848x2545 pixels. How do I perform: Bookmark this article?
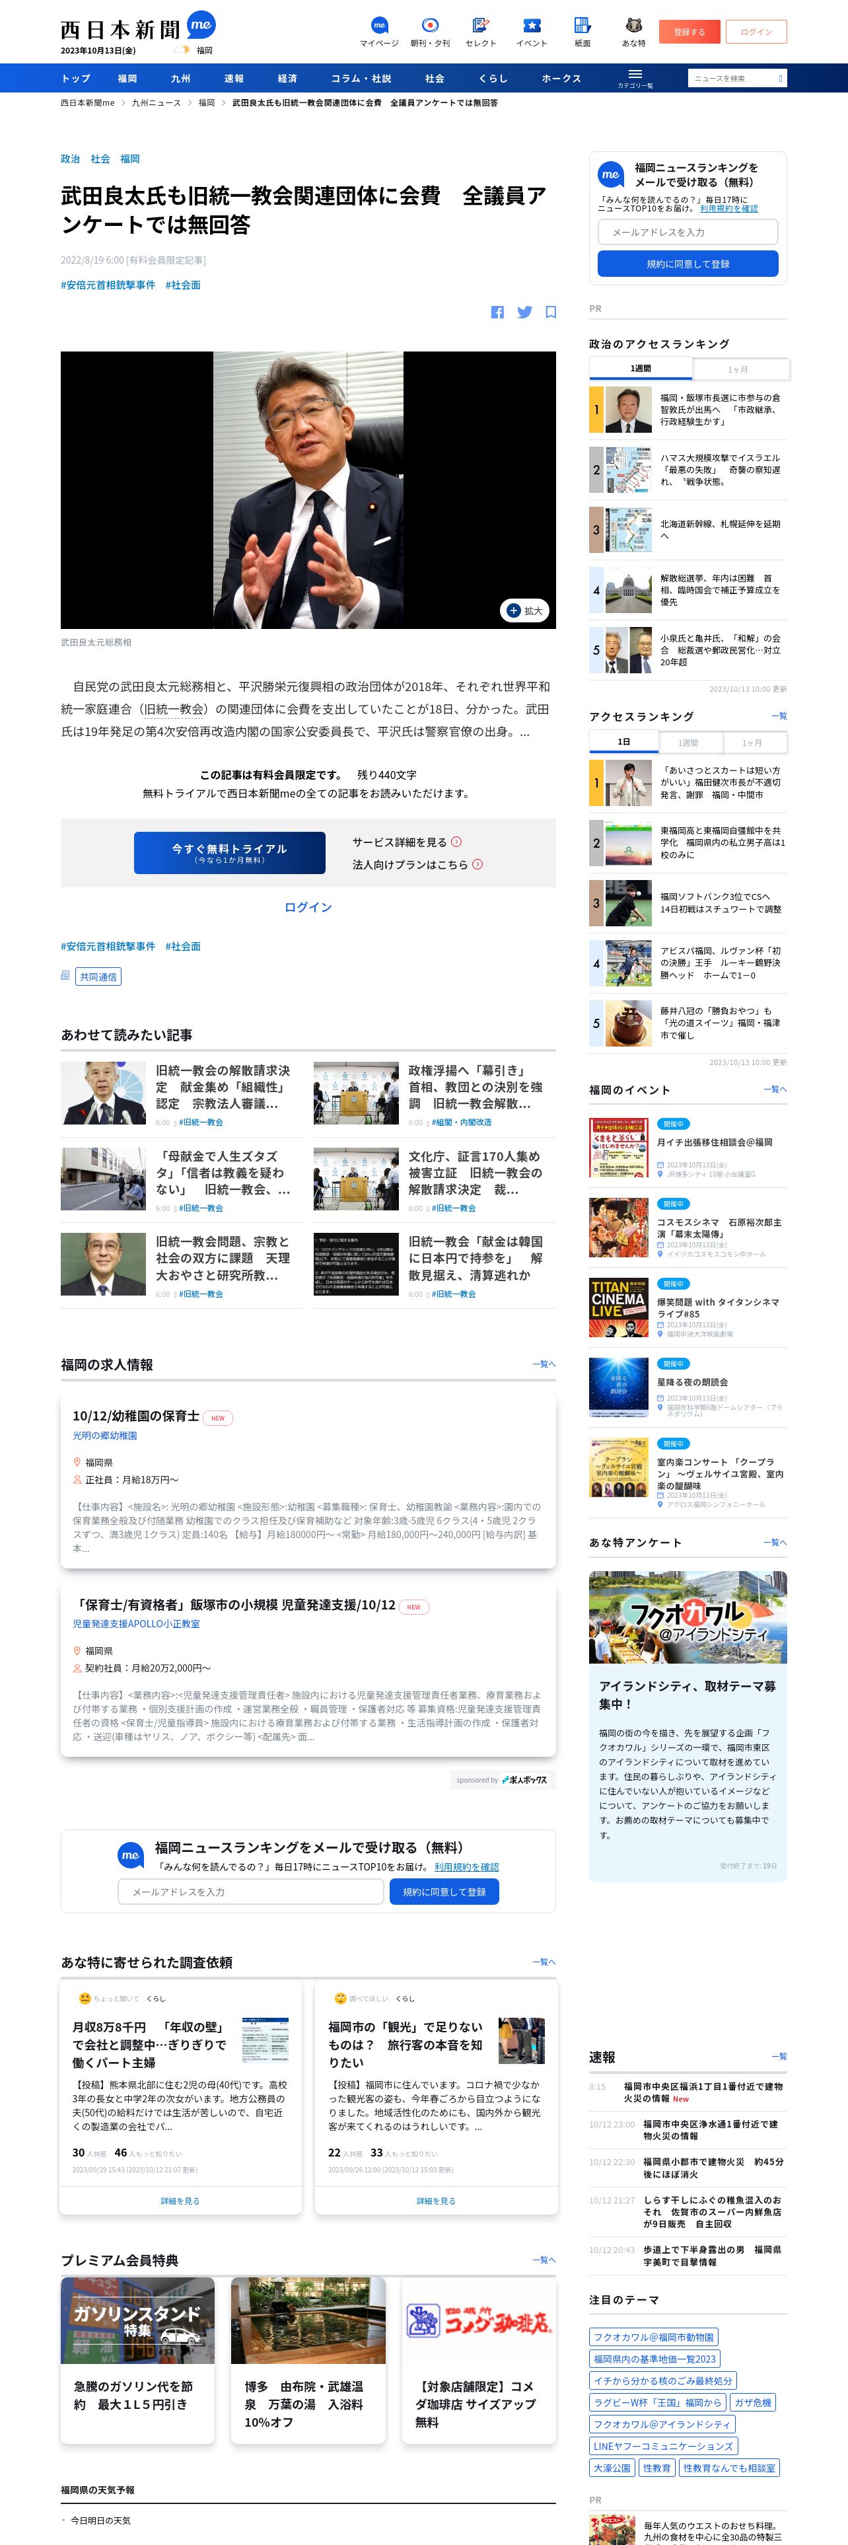tap(551, 313)
